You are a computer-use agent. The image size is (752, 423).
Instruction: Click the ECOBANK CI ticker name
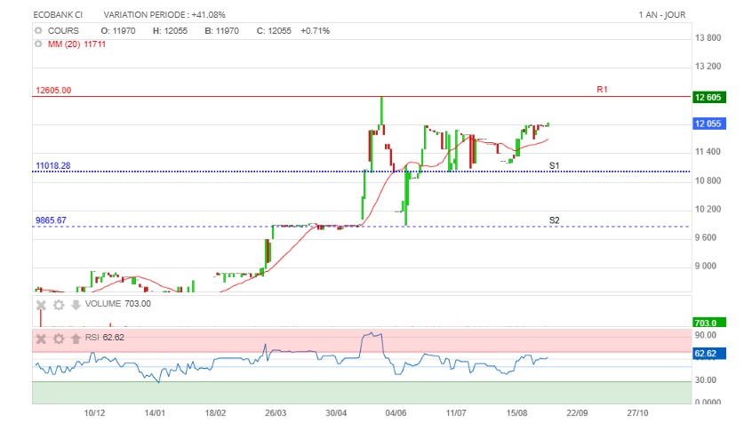pos(58,15)
